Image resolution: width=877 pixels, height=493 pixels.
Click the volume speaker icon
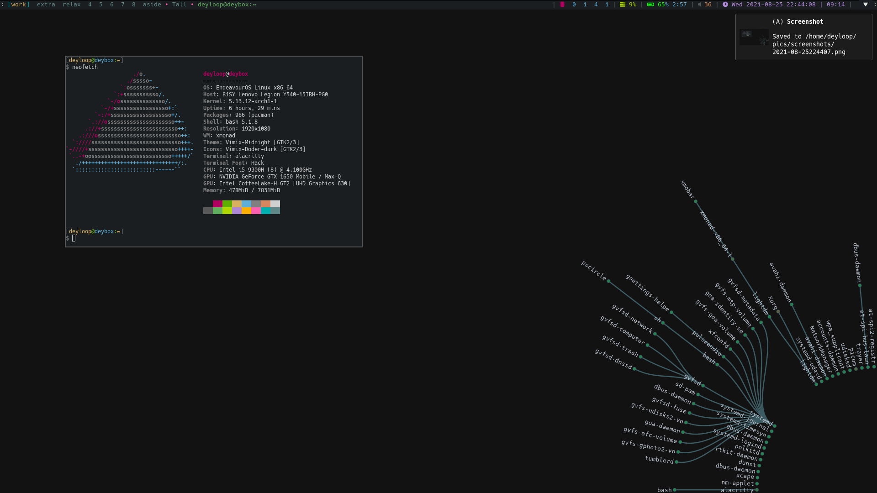[699, 5]
